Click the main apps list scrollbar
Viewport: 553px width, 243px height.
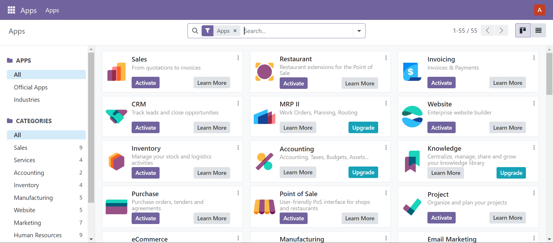click(x=549, y=74)
